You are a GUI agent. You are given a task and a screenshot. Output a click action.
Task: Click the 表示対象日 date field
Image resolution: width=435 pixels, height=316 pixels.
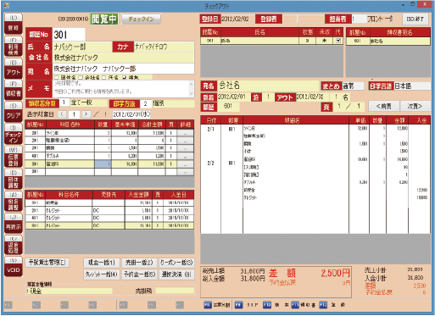tap(131, 114)
